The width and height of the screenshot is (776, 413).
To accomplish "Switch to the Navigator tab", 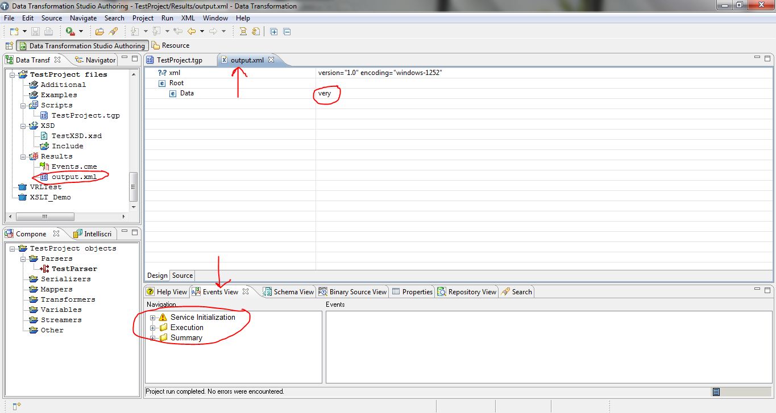I will coord(95,60).
